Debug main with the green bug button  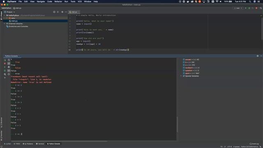click(249, 8)
